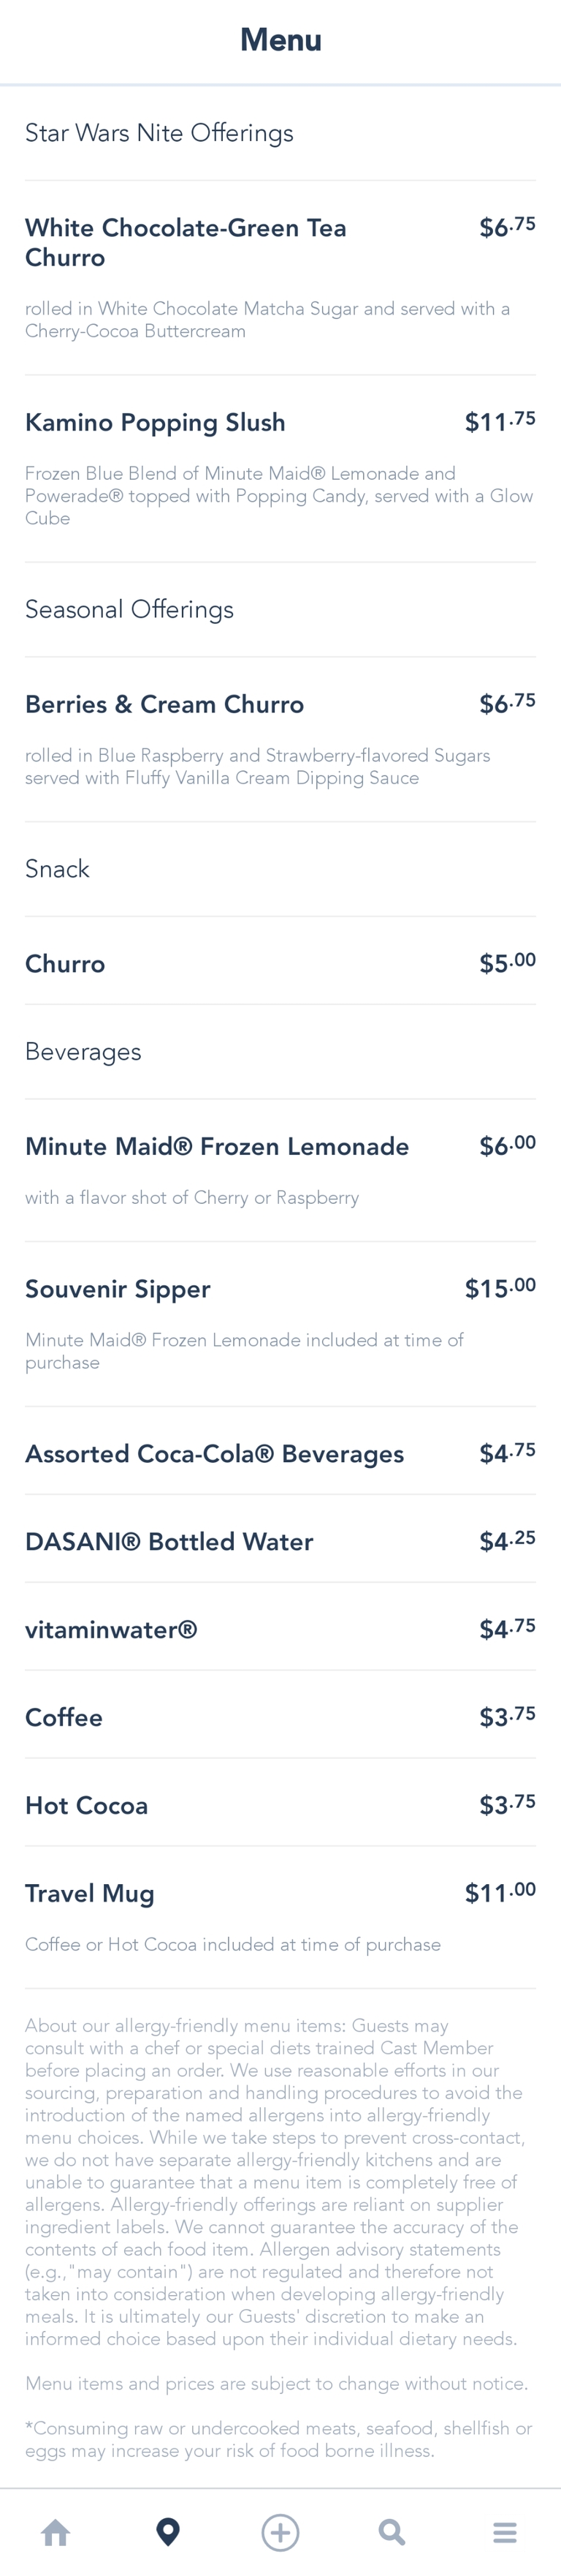Tap the vitaminwater item

(x=112, y=1630)
